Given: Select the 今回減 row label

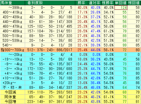Looking at the screenshot, I should coord(13,92).
